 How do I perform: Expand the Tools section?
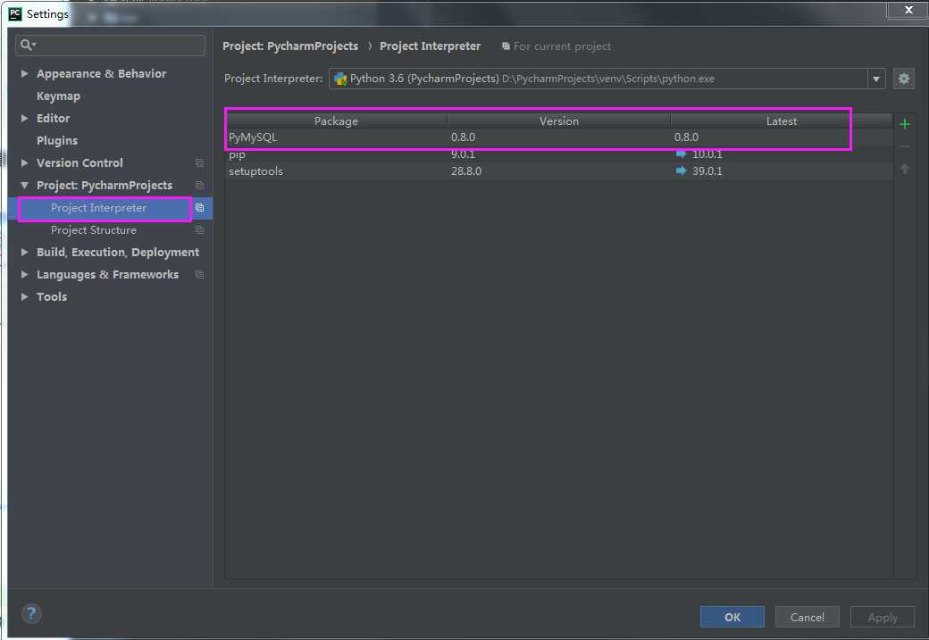[x=24, y=296]
